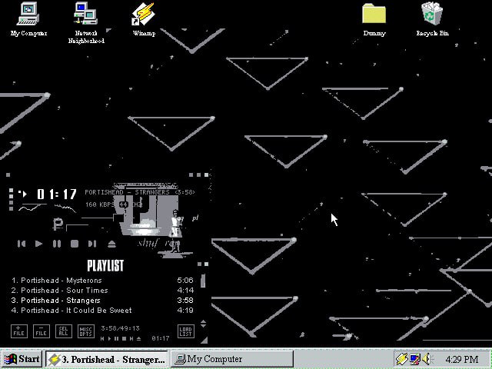Click the Winamp shortcut icon on the desktop

pos(144,18)
